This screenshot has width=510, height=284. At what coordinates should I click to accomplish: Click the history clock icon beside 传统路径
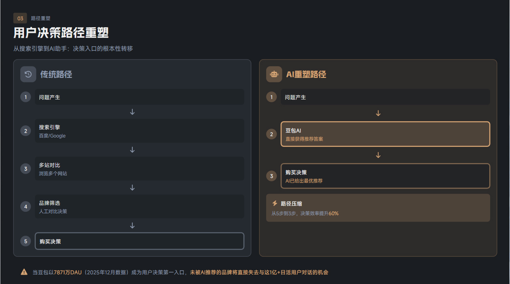pos(28,74)
